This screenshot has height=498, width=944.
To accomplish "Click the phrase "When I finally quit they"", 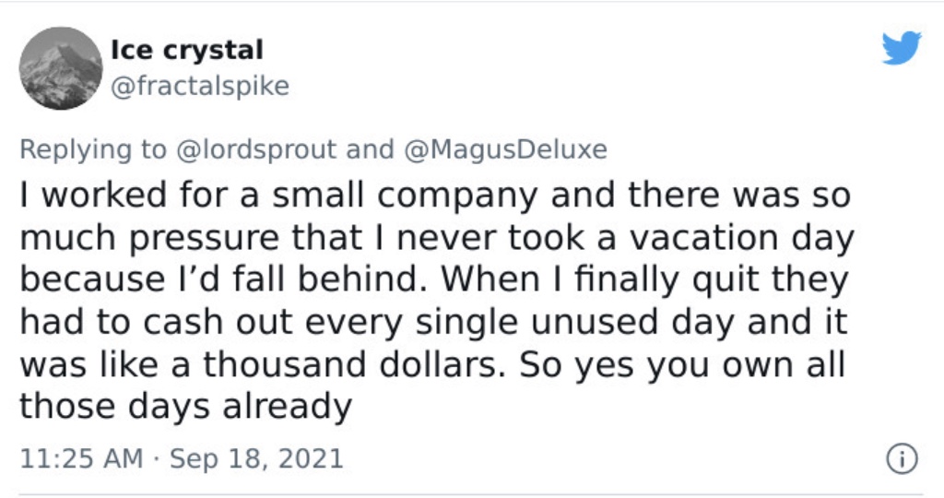I will 644,280.
